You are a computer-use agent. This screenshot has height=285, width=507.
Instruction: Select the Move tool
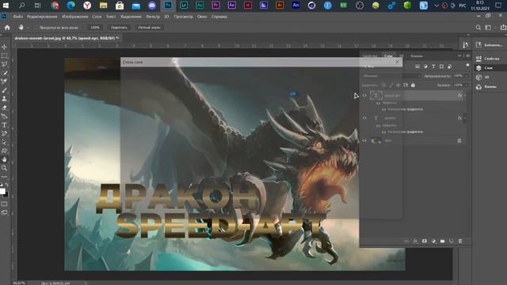point(4,47)
